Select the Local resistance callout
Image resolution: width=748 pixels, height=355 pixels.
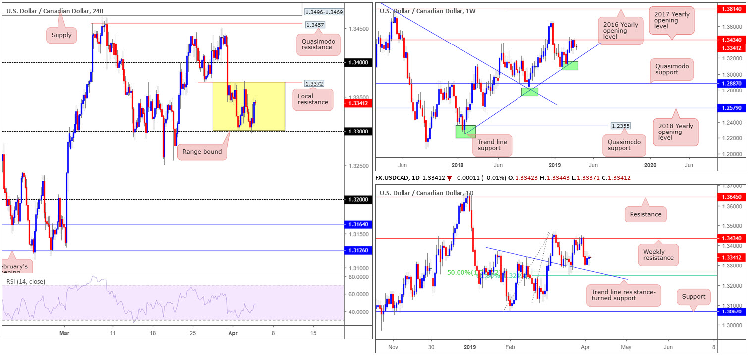coord(313,98)
